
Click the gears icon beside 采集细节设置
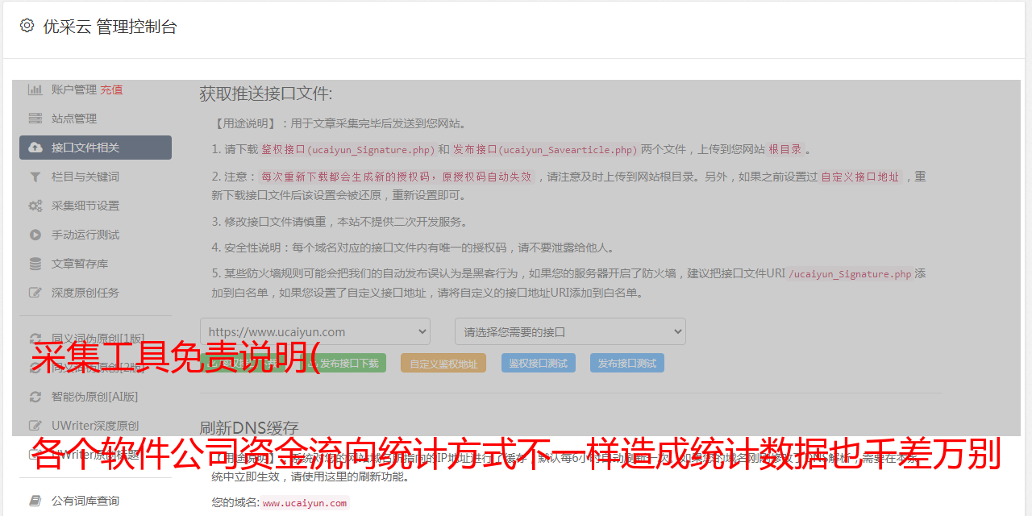click(x=35, y=206)
